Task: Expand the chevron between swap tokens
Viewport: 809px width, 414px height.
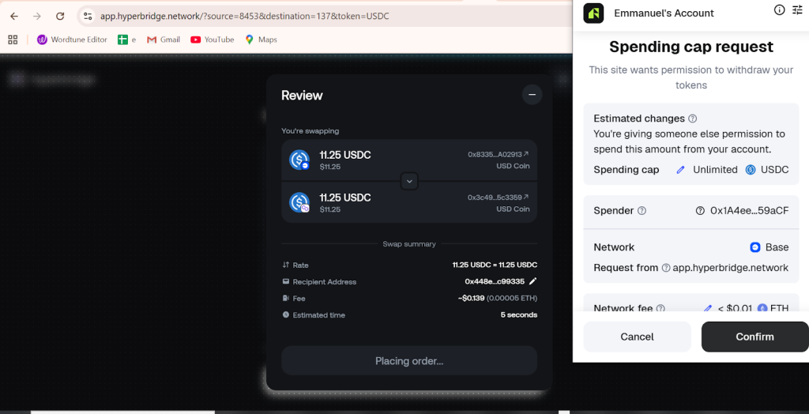Action: pos(409,181)
